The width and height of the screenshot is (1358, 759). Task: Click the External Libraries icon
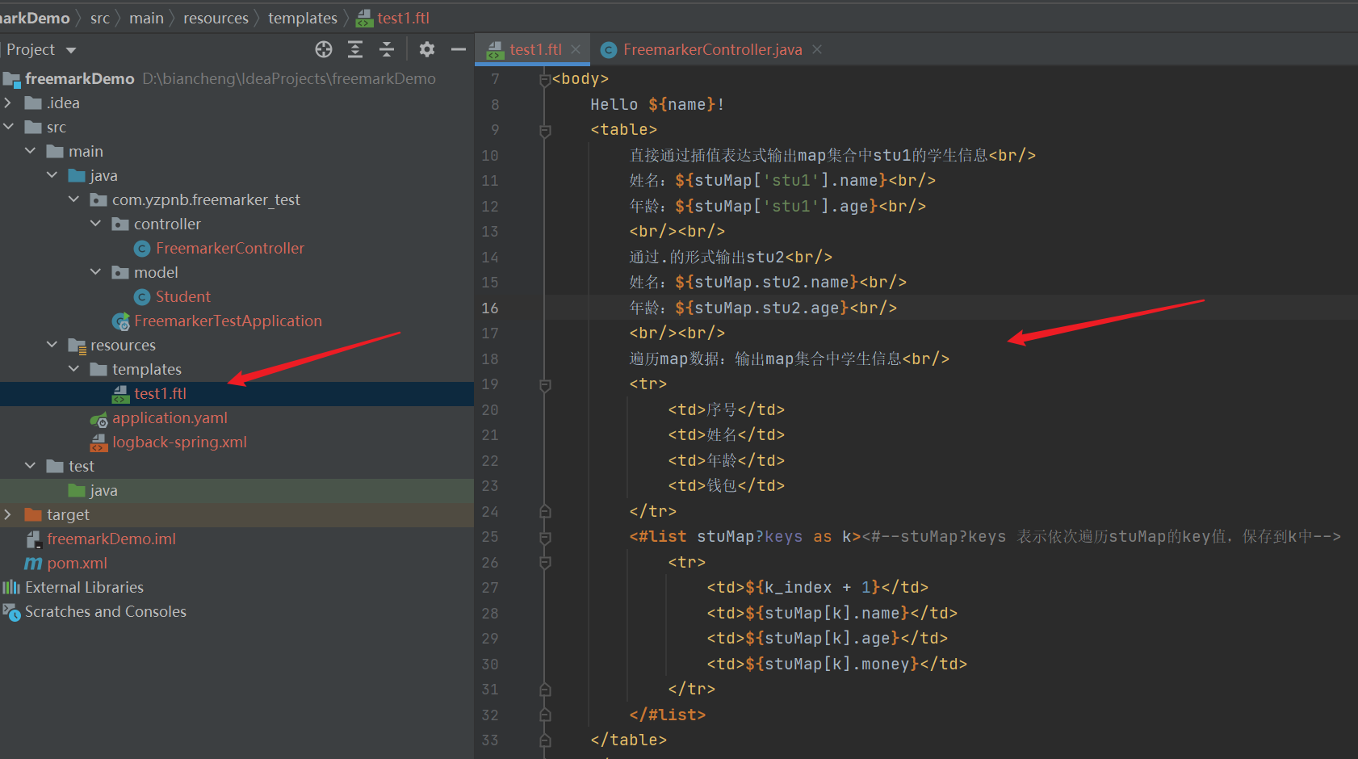11,587
